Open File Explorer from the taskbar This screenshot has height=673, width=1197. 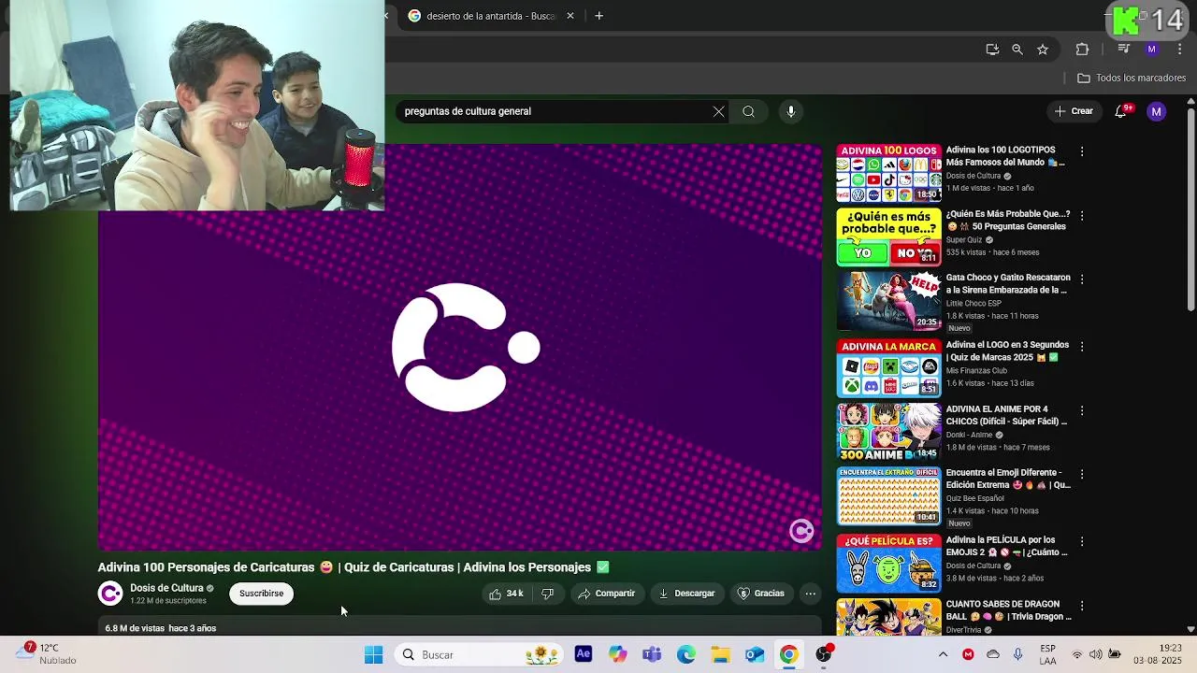pos(720,655)
